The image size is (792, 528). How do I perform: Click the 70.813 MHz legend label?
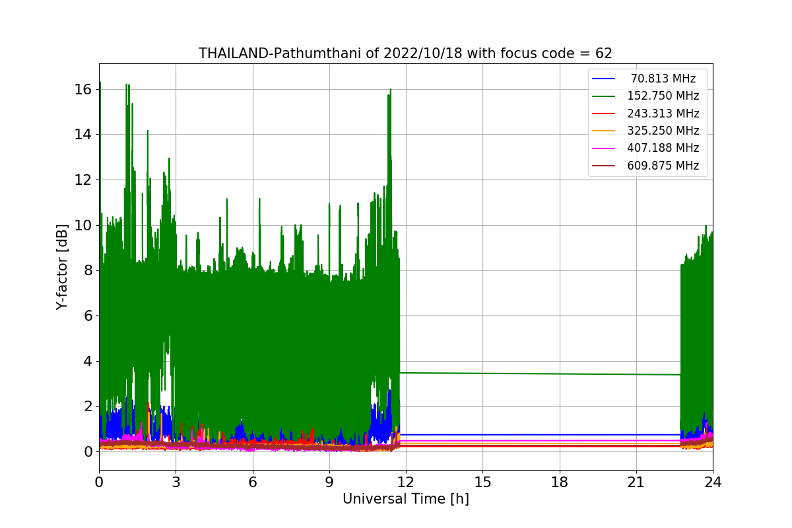pos(663,79)
